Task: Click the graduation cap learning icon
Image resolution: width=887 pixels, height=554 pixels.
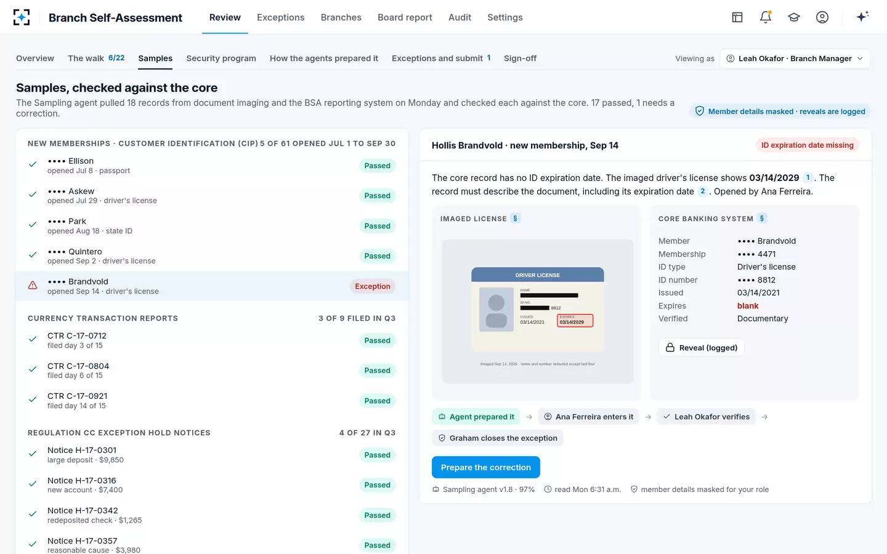Action: pyautogui.click(x=794, y=17)
